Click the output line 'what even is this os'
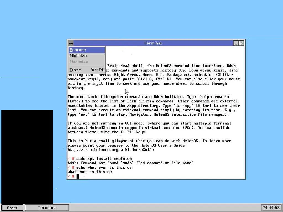The image size is (283, 212). (90, 172)
